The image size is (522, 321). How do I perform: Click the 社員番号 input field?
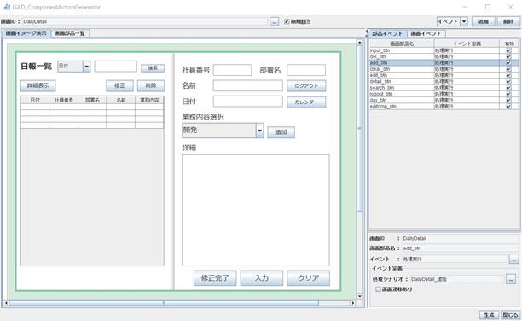click(x=232, y=70)
